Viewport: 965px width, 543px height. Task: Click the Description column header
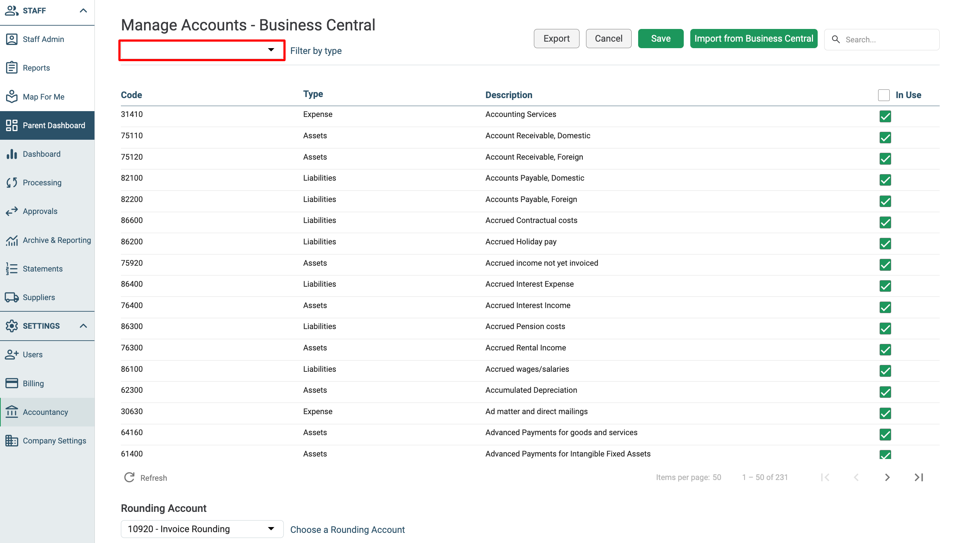(508, 95)
